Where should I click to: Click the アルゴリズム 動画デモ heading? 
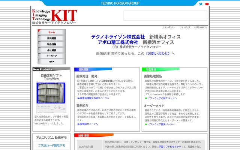click(x=51, y=138)
